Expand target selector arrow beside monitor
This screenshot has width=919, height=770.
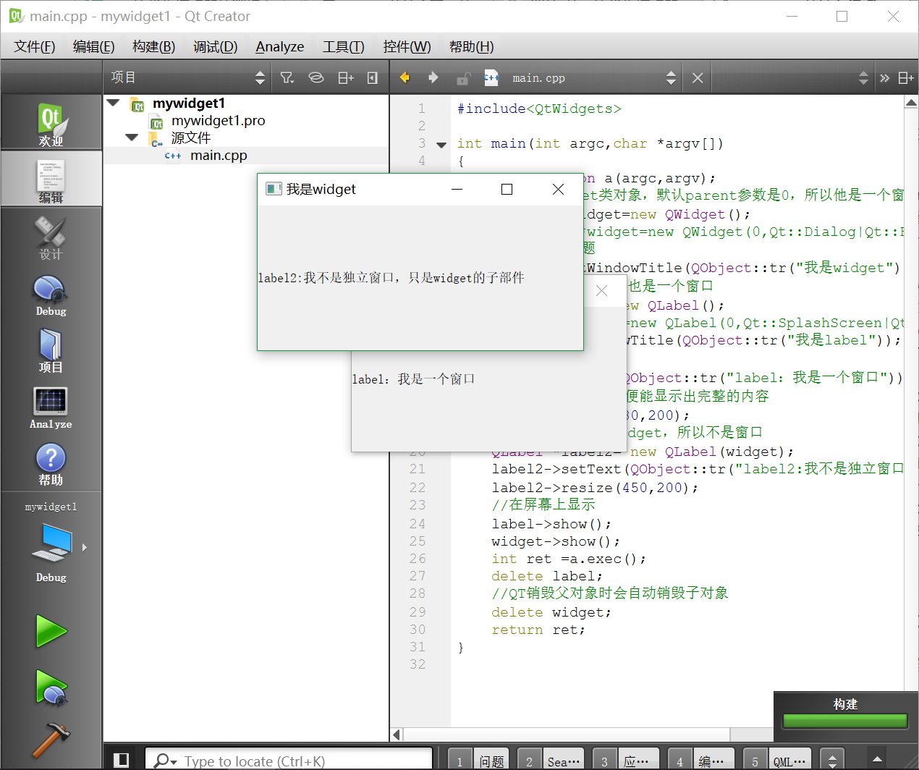pyautogui.click(x=85, y=547)
